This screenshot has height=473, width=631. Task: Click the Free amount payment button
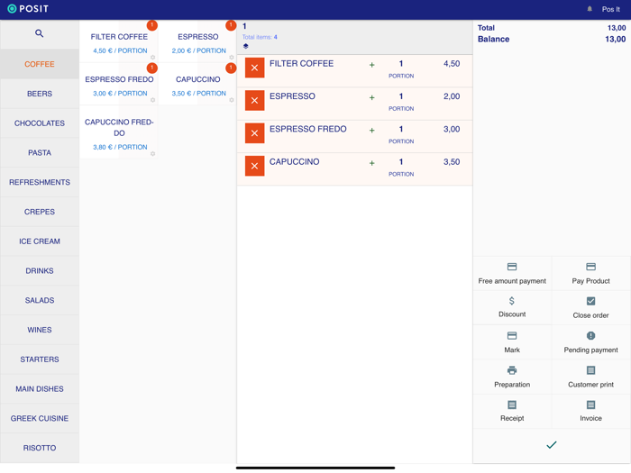[512, 274]
